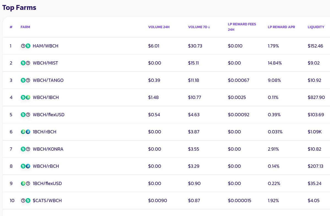Open the WBCH/TANGO farm

coord(48,80)
